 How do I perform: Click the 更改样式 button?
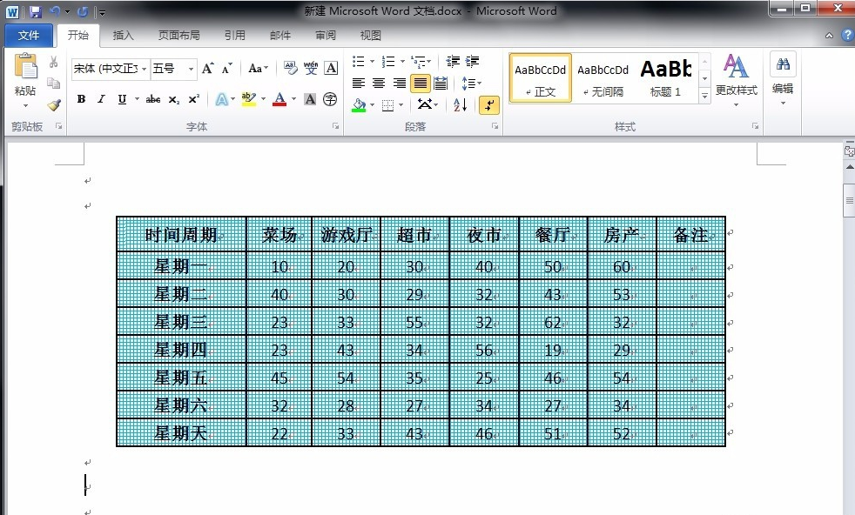[736, 80]
